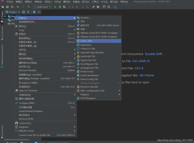
Task: Hide the Project panel with the minus icon
Action: tap(39, 12)
